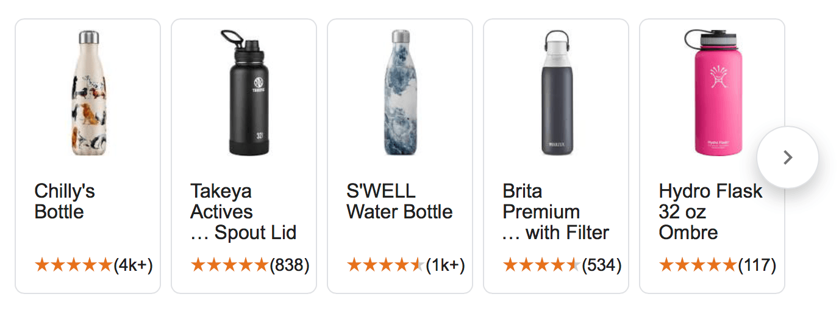Open the blue marble S'WELL bottle image
Screen dimensions: 839x316
[400, 93]
